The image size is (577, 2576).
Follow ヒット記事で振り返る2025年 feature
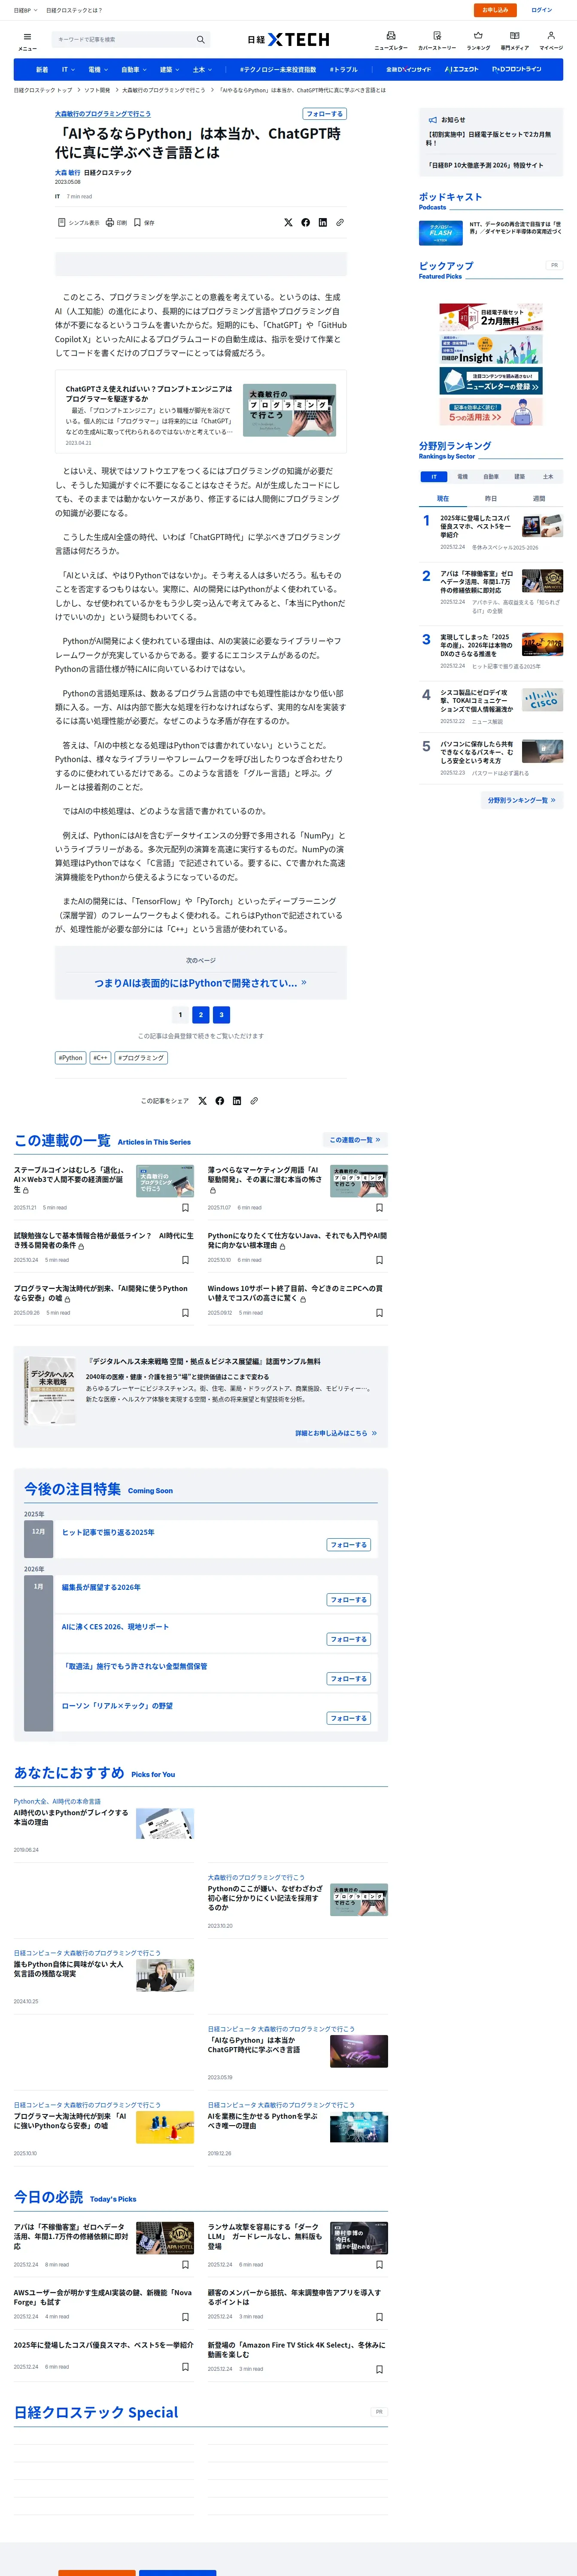pos(349,1545)
